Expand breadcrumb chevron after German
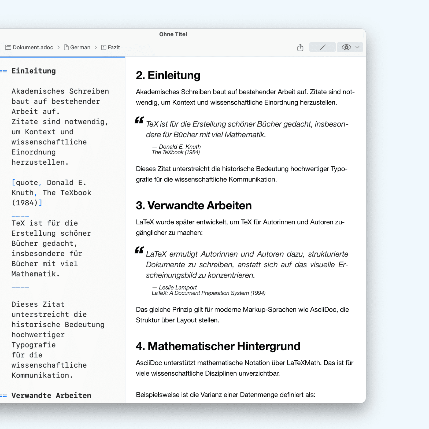The width and height of the screenshot is (429, 429). click(x=96, y=47)
